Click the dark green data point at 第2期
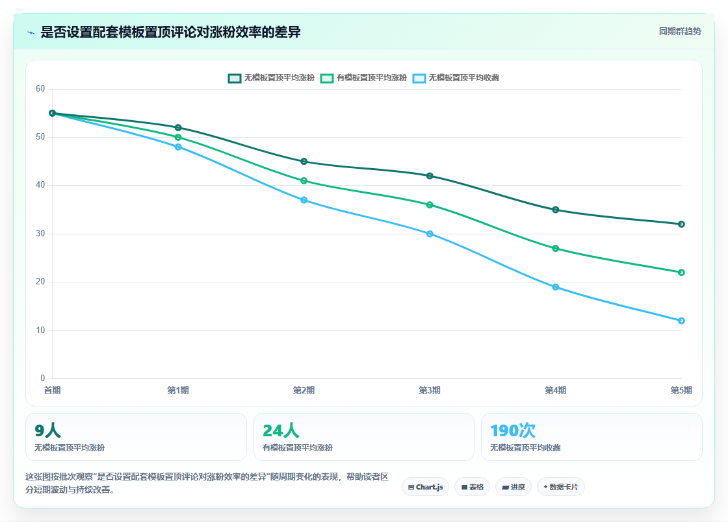The image size is (728, 522). [304, 161]
